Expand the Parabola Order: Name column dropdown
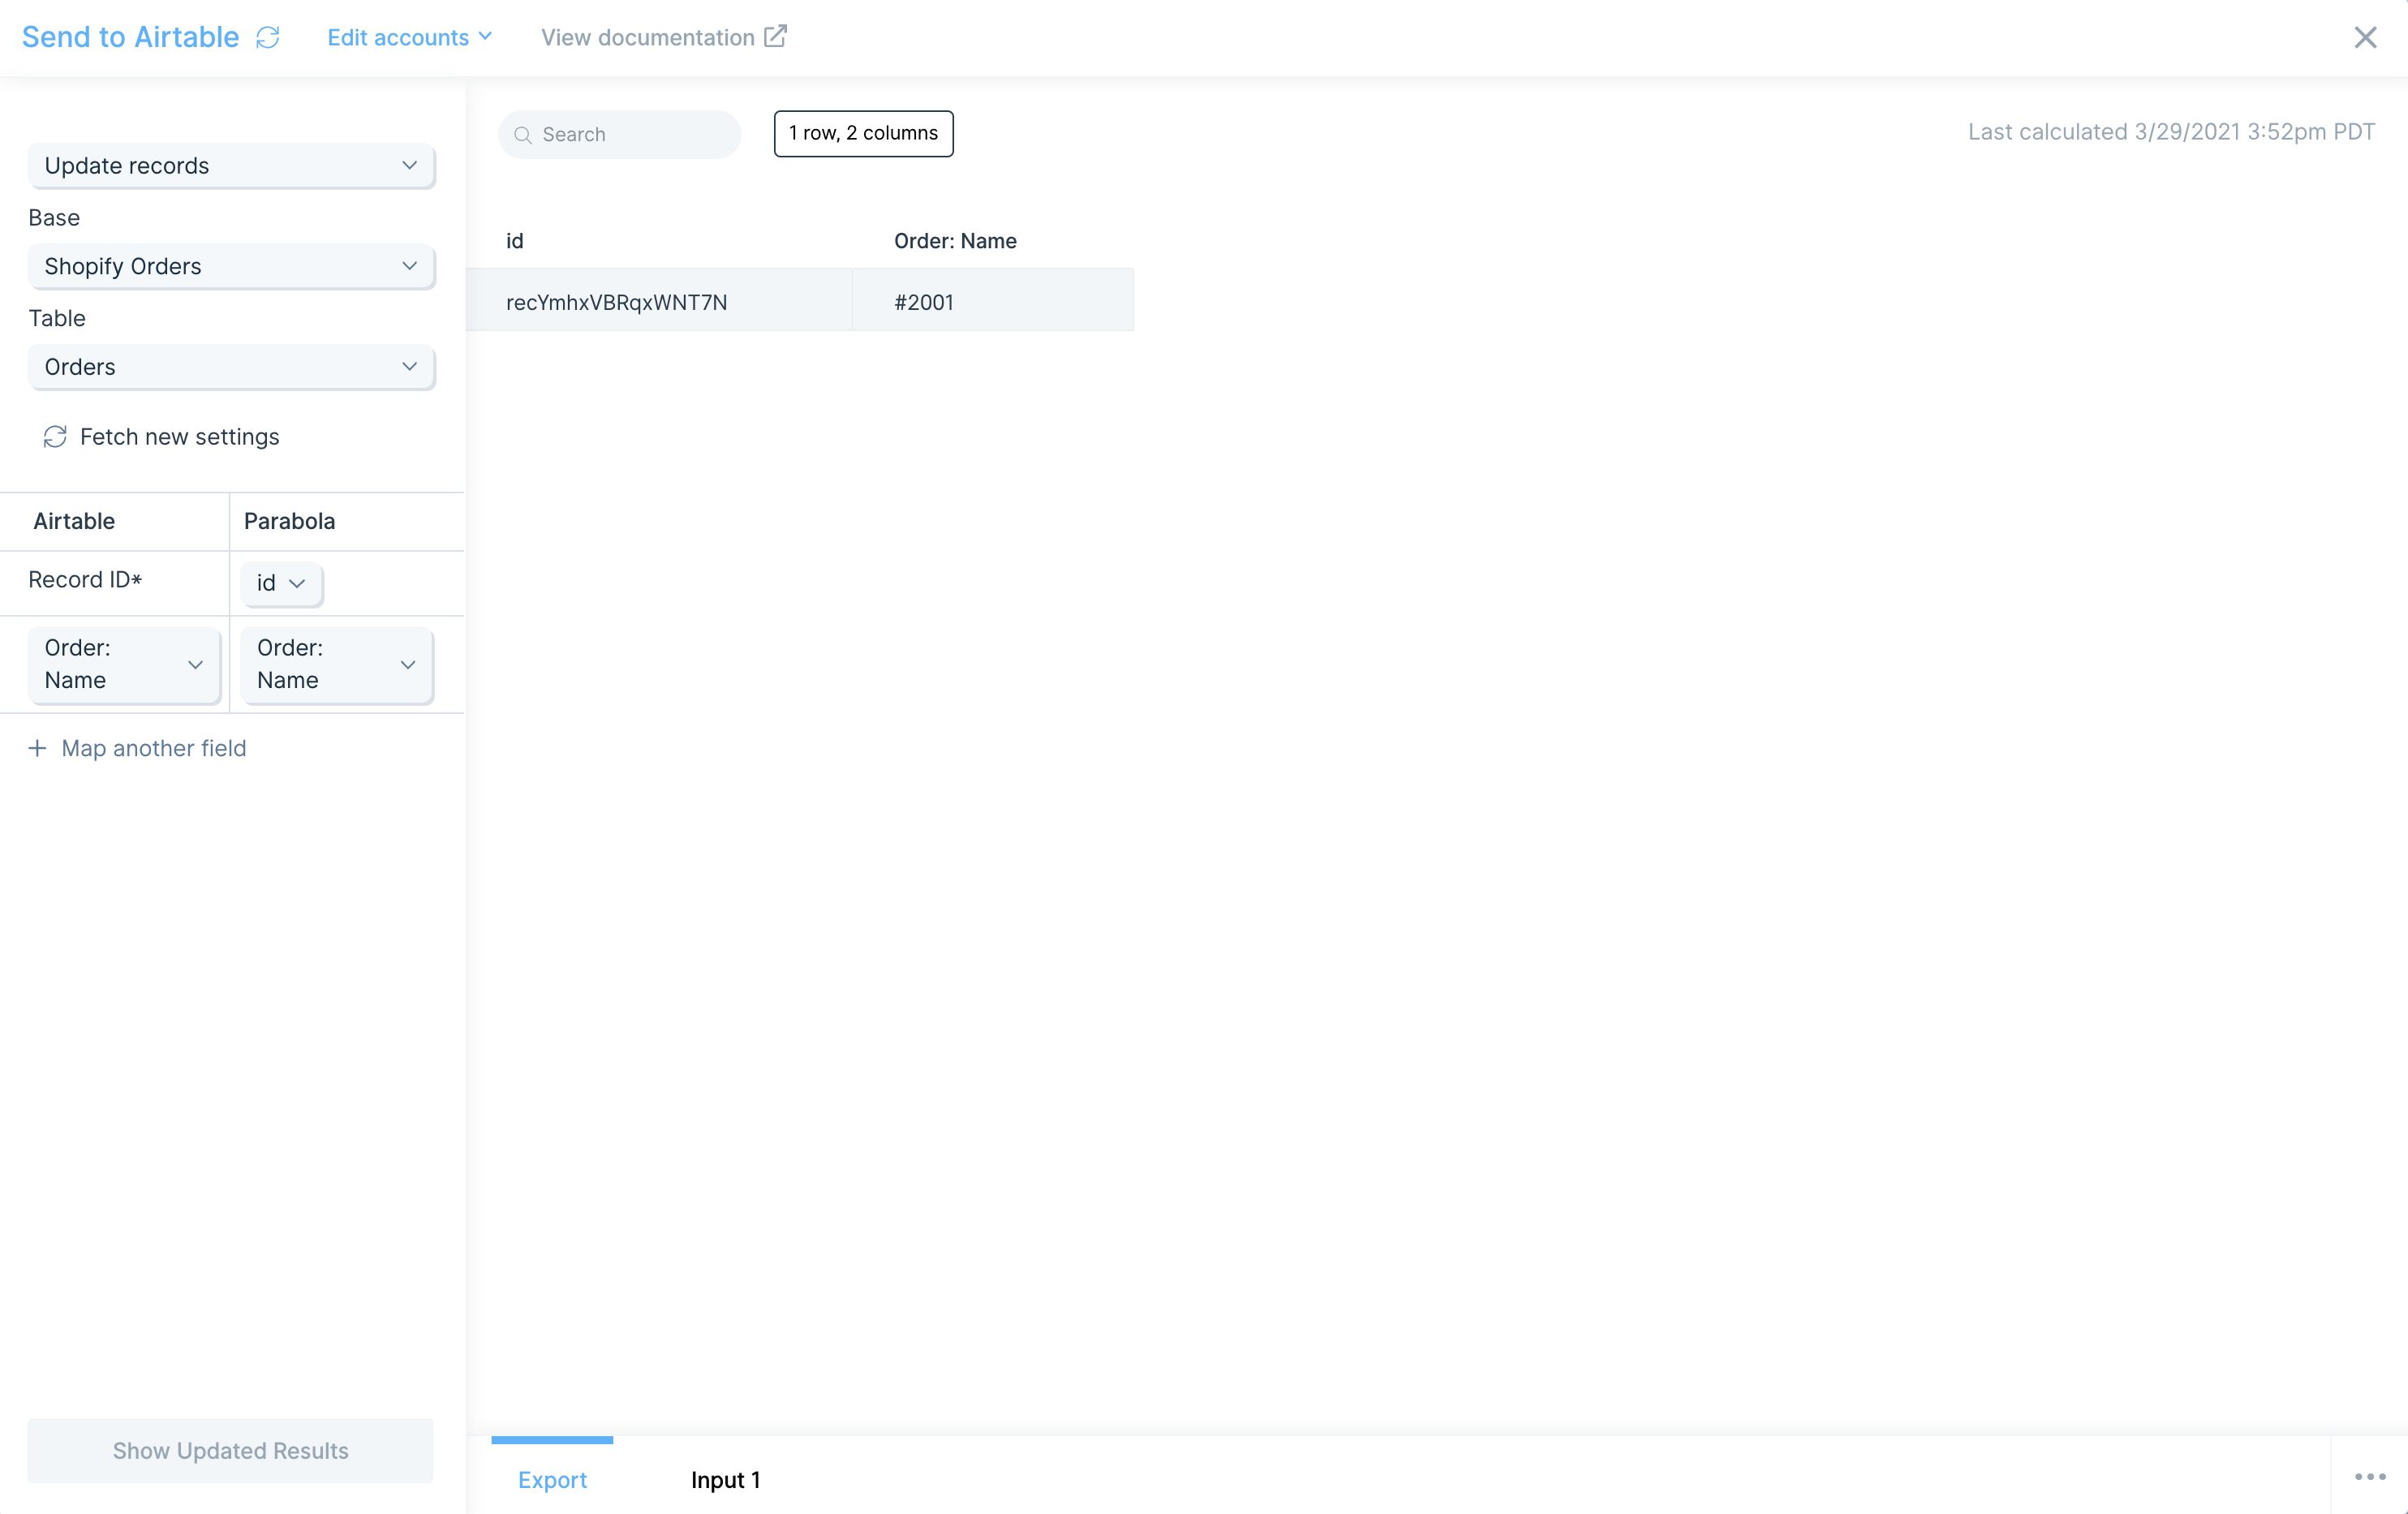 point(337,664)
